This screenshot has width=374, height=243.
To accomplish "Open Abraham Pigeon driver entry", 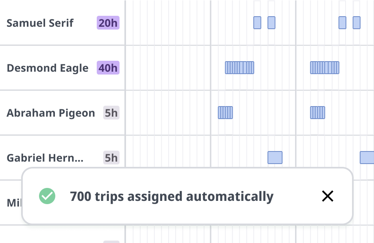I will coord(51,113).
